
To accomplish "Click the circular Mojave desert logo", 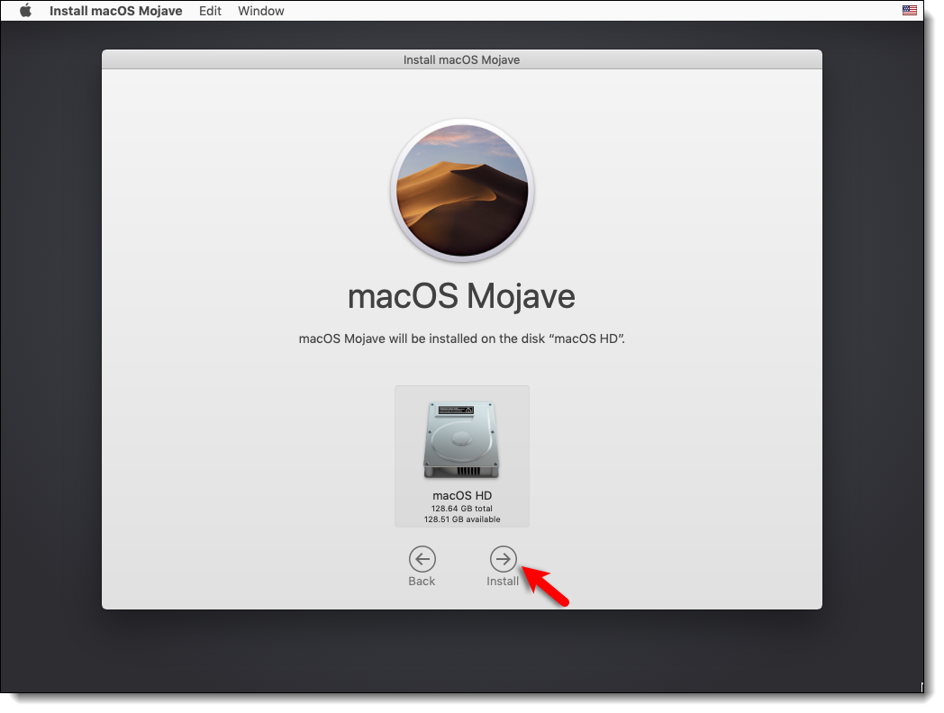I will click(x=461, y=190).
